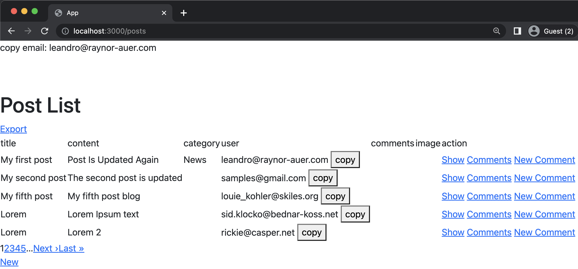
Task: View site information icon in address bar
Action: click(x=65, y=31)
